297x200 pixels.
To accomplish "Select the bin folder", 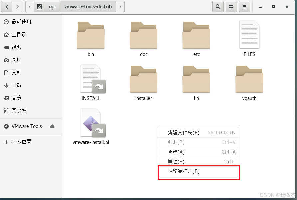I will (91, 39).
